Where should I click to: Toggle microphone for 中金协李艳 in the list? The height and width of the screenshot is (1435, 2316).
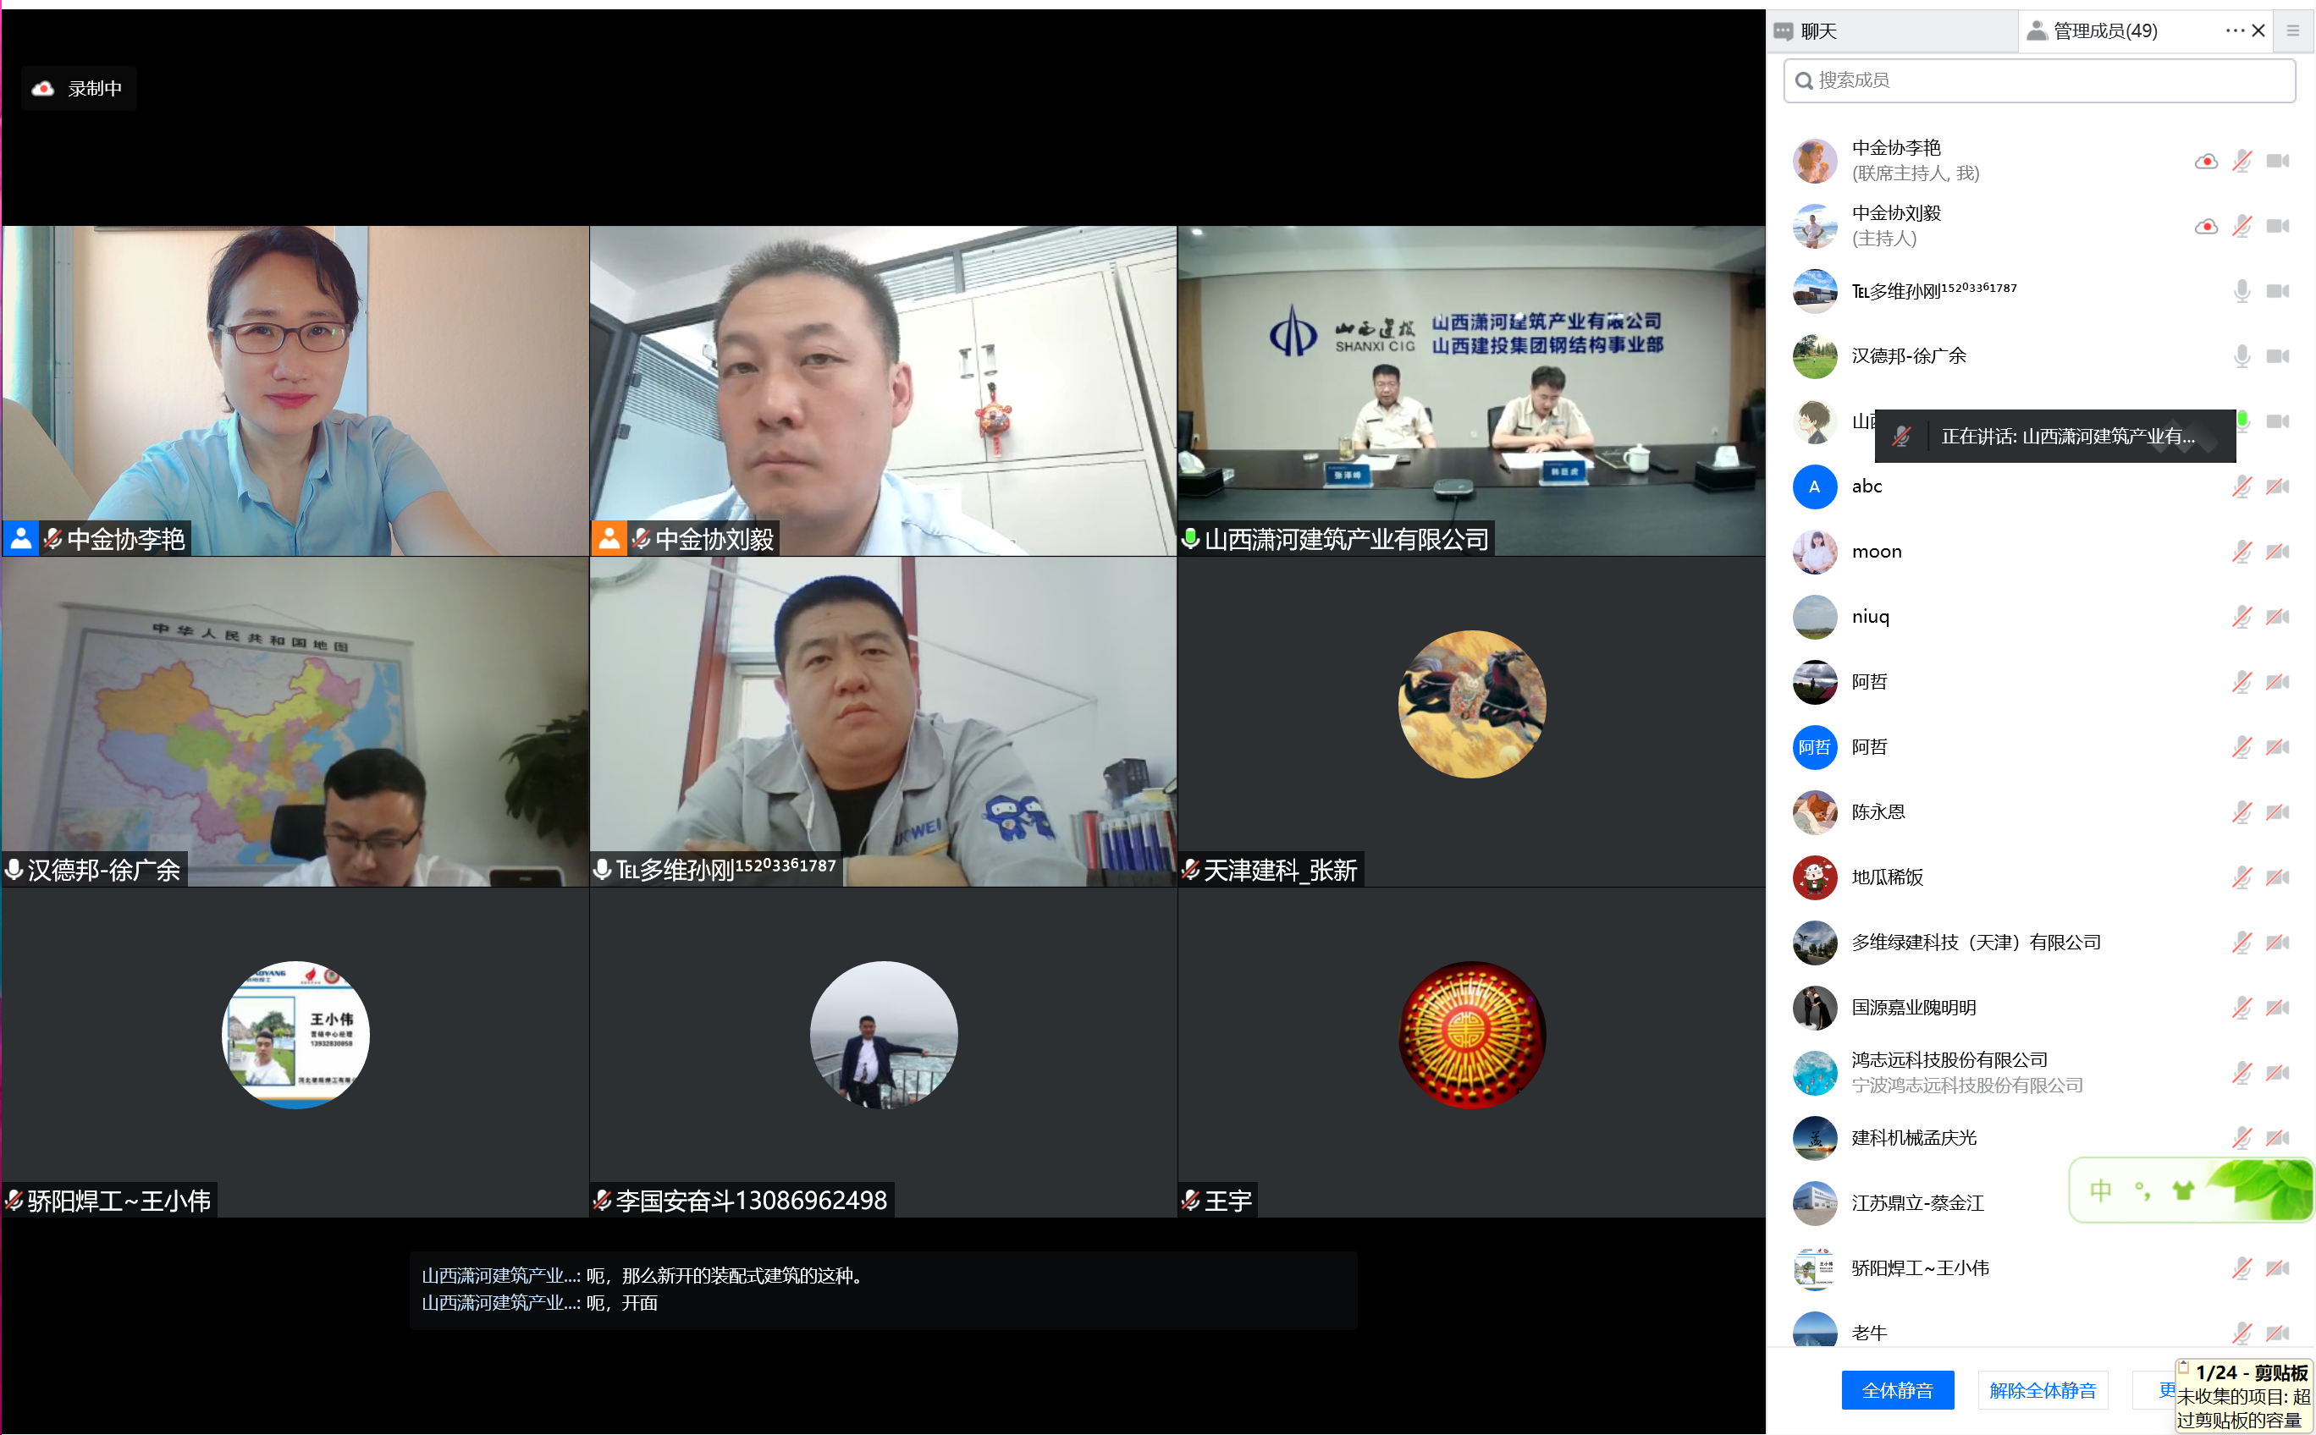pos(2241,161)
